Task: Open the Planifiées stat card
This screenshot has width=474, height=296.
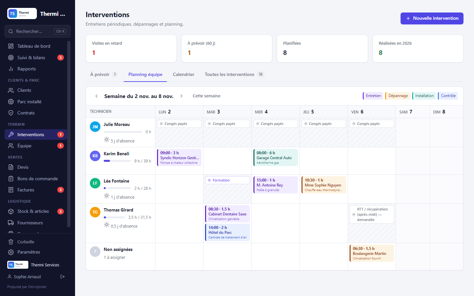Action: [322, 48]
